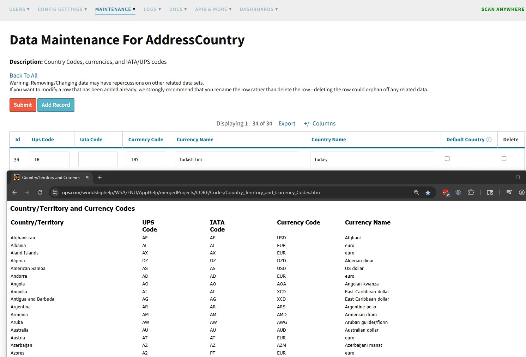Click the Default Country info icon
The height and width of the screenshot is (357, 526).
click(x=489, y=140)
